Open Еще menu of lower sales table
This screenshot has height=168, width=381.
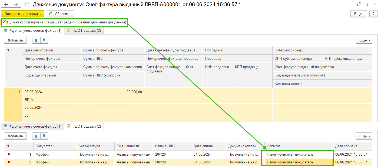tap(364, 136)
